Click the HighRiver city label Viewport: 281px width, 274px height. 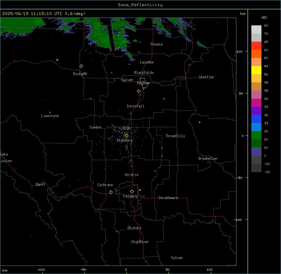tap(140, 242)
